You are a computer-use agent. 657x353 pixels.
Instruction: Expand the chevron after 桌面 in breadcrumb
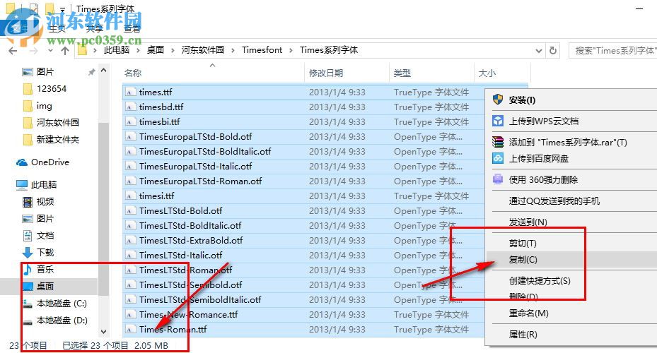click(x=173, y=51)
